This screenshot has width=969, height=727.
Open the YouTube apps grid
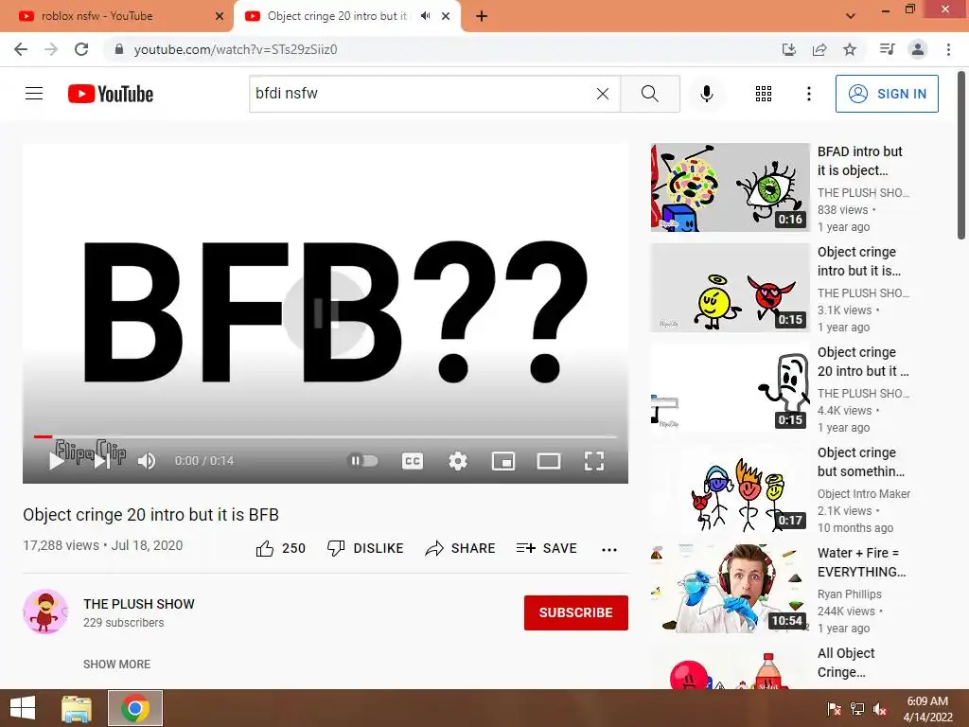[764, 94]
